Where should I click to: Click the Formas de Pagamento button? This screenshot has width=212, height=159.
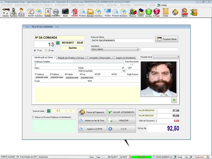[x=92, y=112]
